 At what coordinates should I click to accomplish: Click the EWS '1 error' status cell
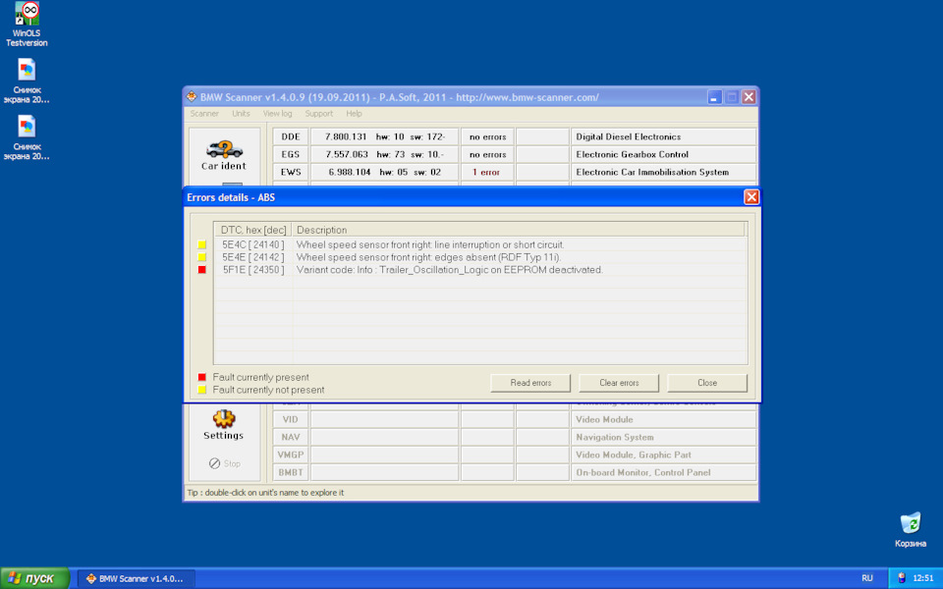(487, 172)
